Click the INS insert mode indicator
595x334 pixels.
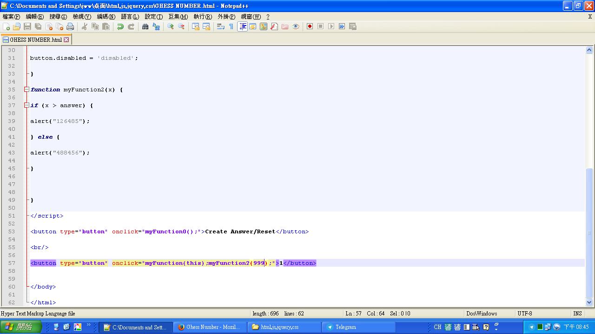click(x=577, y=314)
